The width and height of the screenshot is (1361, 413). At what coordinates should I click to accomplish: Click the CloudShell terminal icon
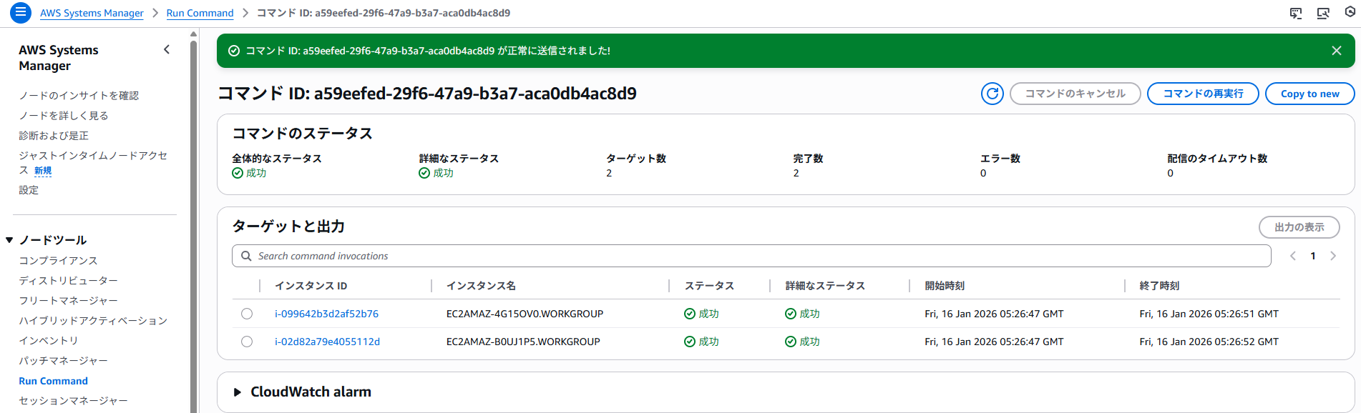point(1296,13)
